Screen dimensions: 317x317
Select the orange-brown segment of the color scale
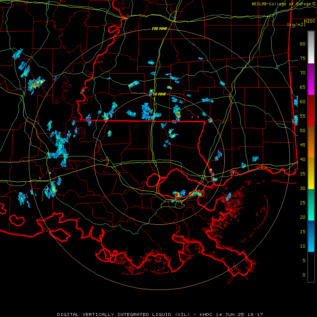[x=311, y=142]
